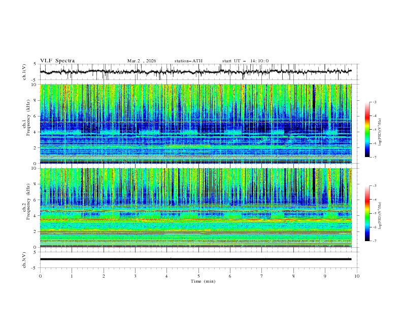Image resolution: width=402 pixels, height=310 pixels.
Task: Click the time axis tick label '3'
Action: (135, 276)
